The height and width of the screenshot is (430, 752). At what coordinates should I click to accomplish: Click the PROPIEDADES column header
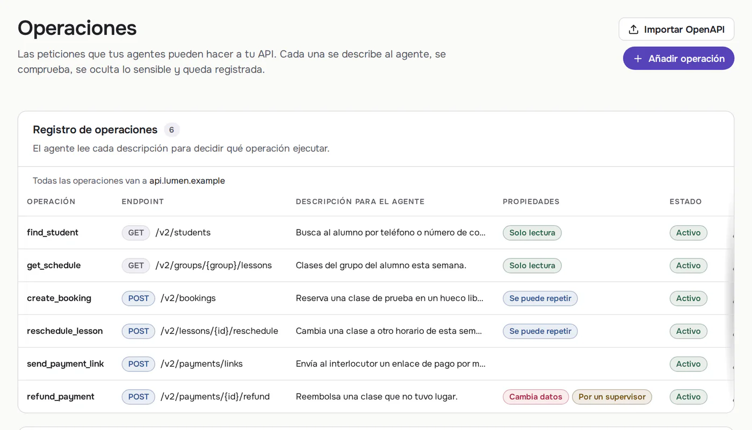[x=531, y=202]
